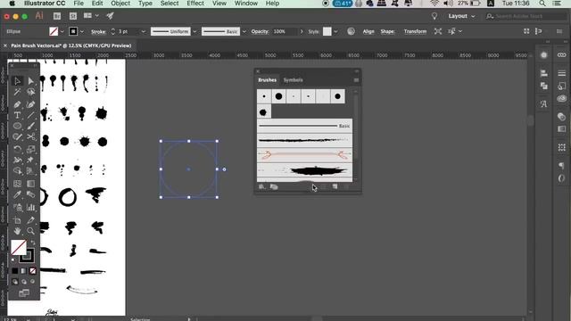571x321 pixels.
Task: Switch to the Symbols tab
Action: pos(294,80)
